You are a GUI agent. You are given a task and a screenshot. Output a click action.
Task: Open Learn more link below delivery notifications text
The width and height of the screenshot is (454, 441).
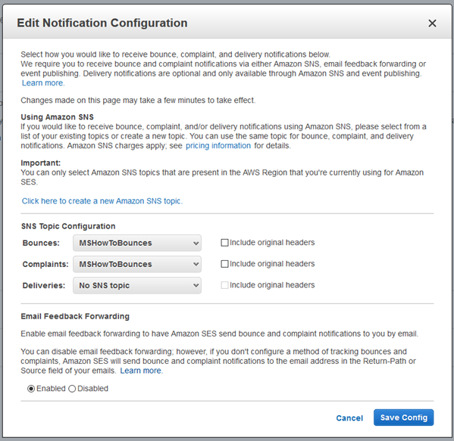[x=43, y=83]
